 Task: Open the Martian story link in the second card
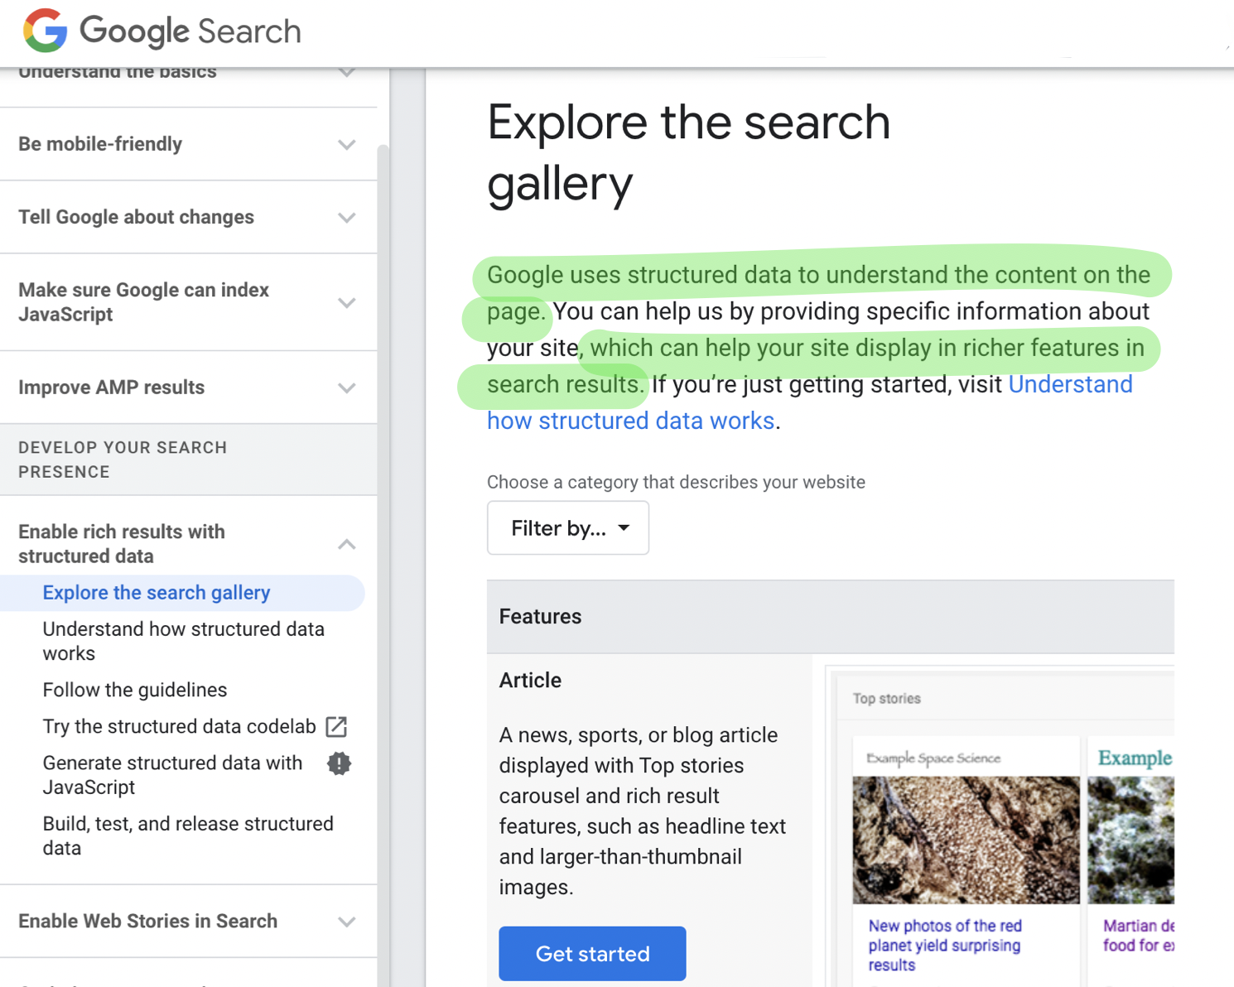(1139, 936)
